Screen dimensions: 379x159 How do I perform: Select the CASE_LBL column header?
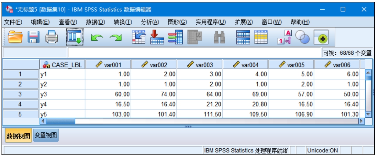(62, 65)
